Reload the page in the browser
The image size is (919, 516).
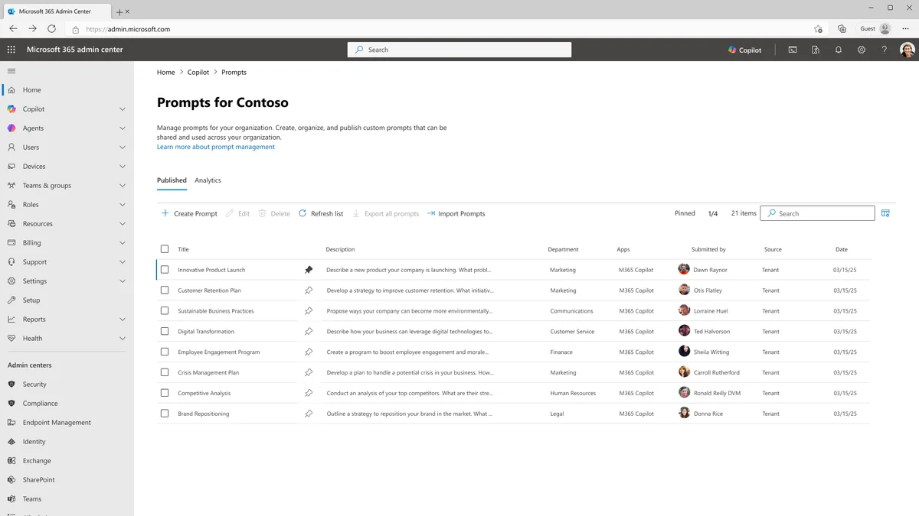pyautogui.click(x=51, y=29)
